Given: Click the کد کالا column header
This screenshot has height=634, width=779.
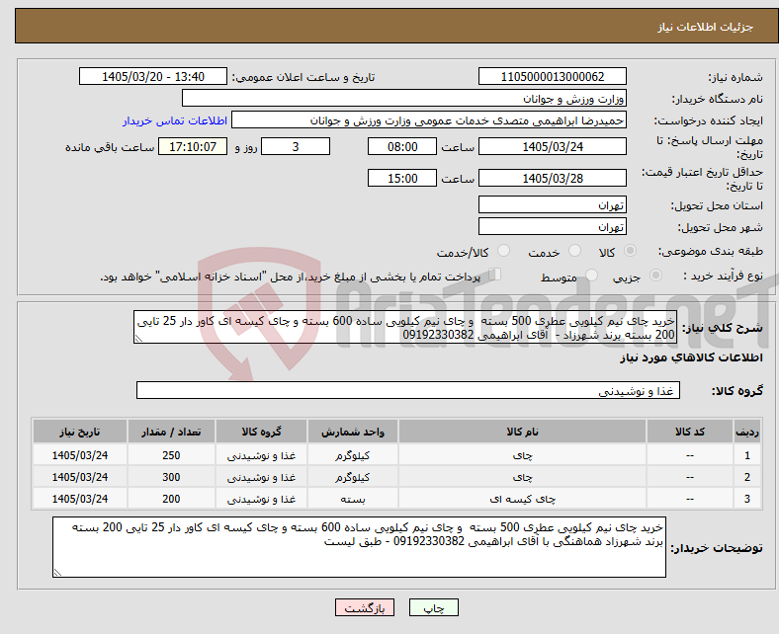Looking at the screenshot, I should coord(690,432).
